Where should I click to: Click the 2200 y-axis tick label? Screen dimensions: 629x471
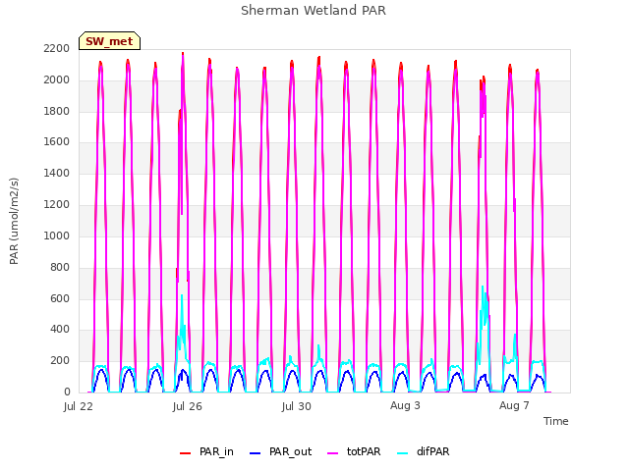pos(57,48)
